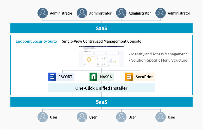The height and width of the screenshot is (130, 203).
Task: Click the blue ESCORT product icon
Action: pyautogui.click(x=53, y=77)
